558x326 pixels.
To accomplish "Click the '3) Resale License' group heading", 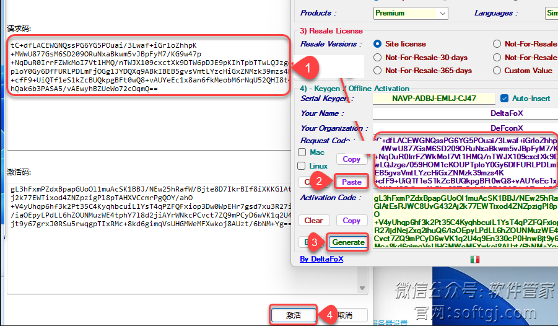I will 331,31.
